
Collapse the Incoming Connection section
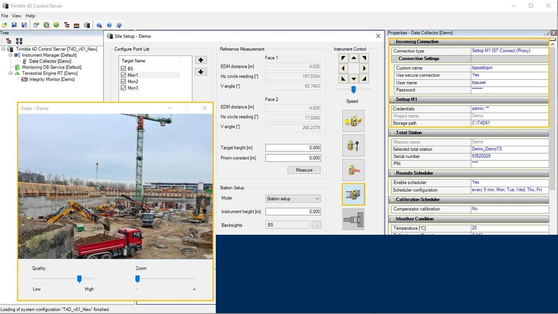click(392, 42)
